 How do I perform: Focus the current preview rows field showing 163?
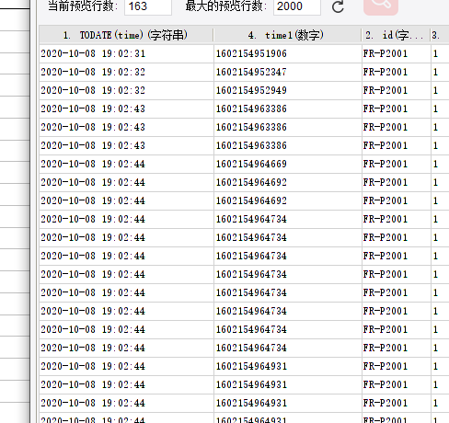point(148,6)
